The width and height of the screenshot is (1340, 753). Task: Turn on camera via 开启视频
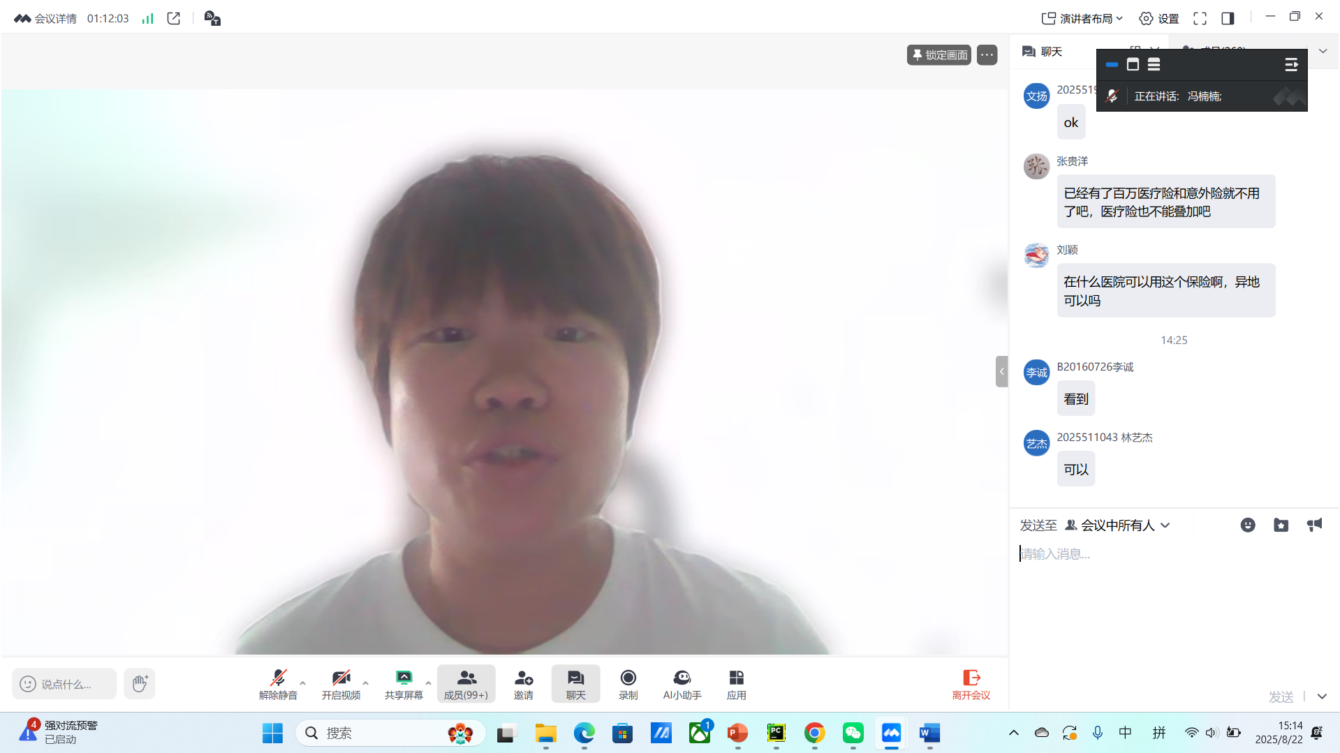click(x=341, y=684)
